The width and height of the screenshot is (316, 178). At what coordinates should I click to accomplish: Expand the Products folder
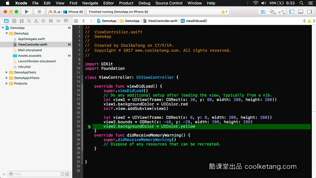(x=7, y=83)
